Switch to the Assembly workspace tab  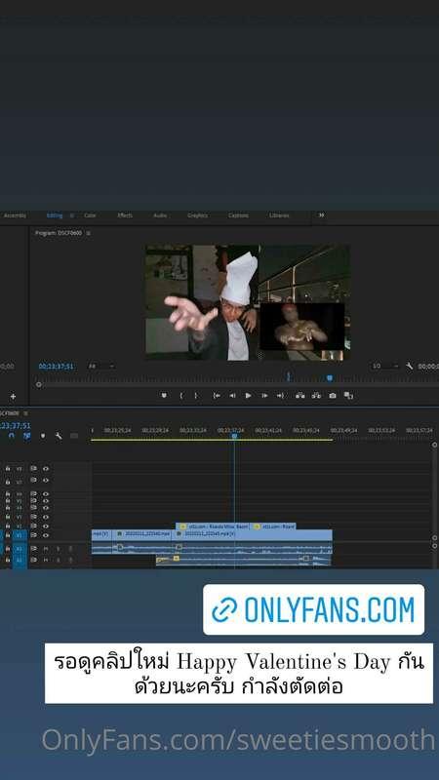15,215
